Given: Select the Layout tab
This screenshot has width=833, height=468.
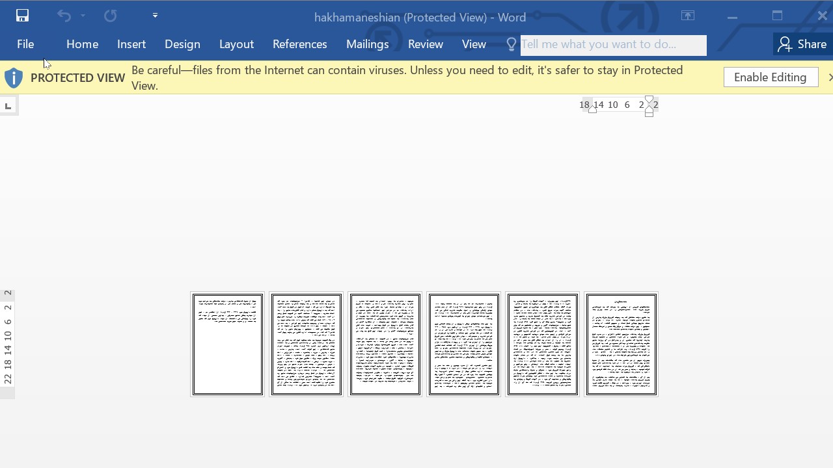Looking at the screenshot, I should [236, 44].
